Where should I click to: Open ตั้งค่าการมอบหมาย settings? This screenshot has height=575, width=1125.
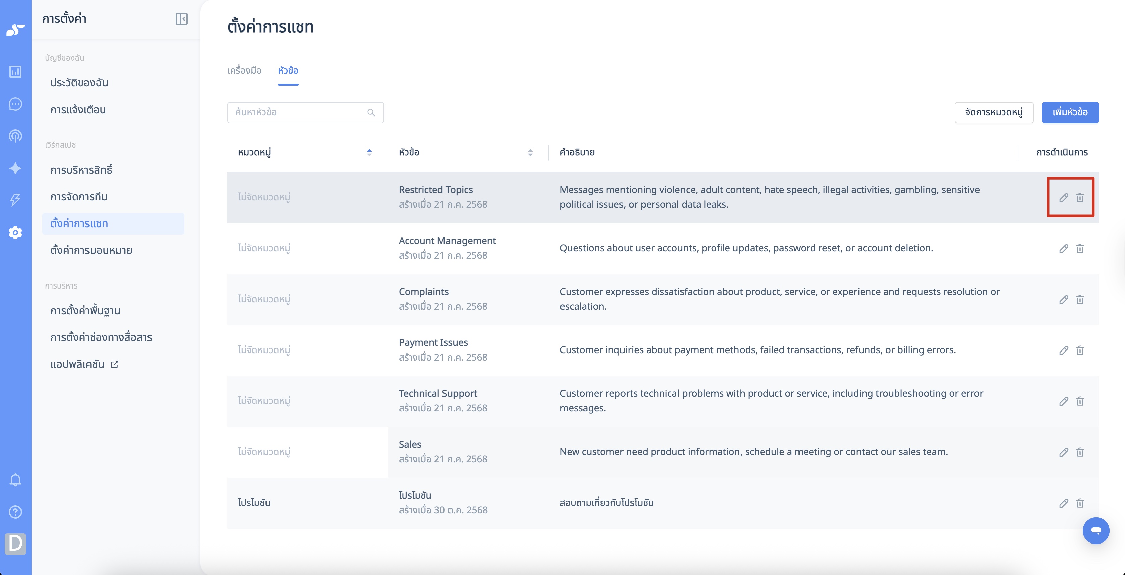pyautogui.click(x=91, y=251)
